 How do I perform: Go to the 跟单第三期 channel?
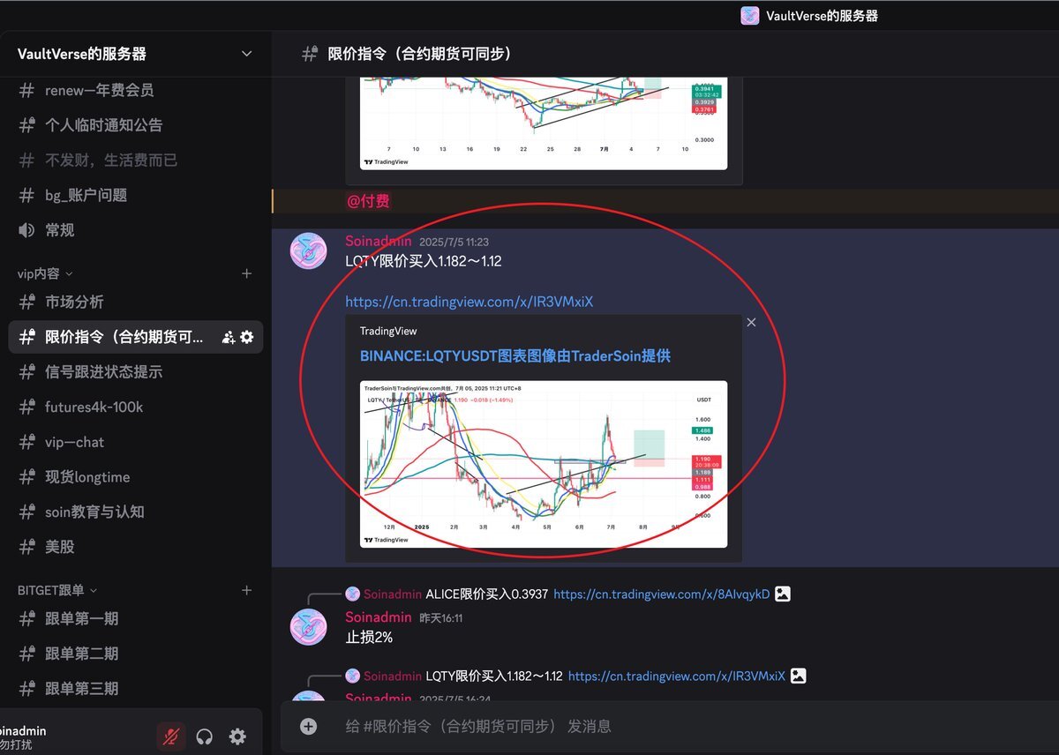[x=135, y=688]
